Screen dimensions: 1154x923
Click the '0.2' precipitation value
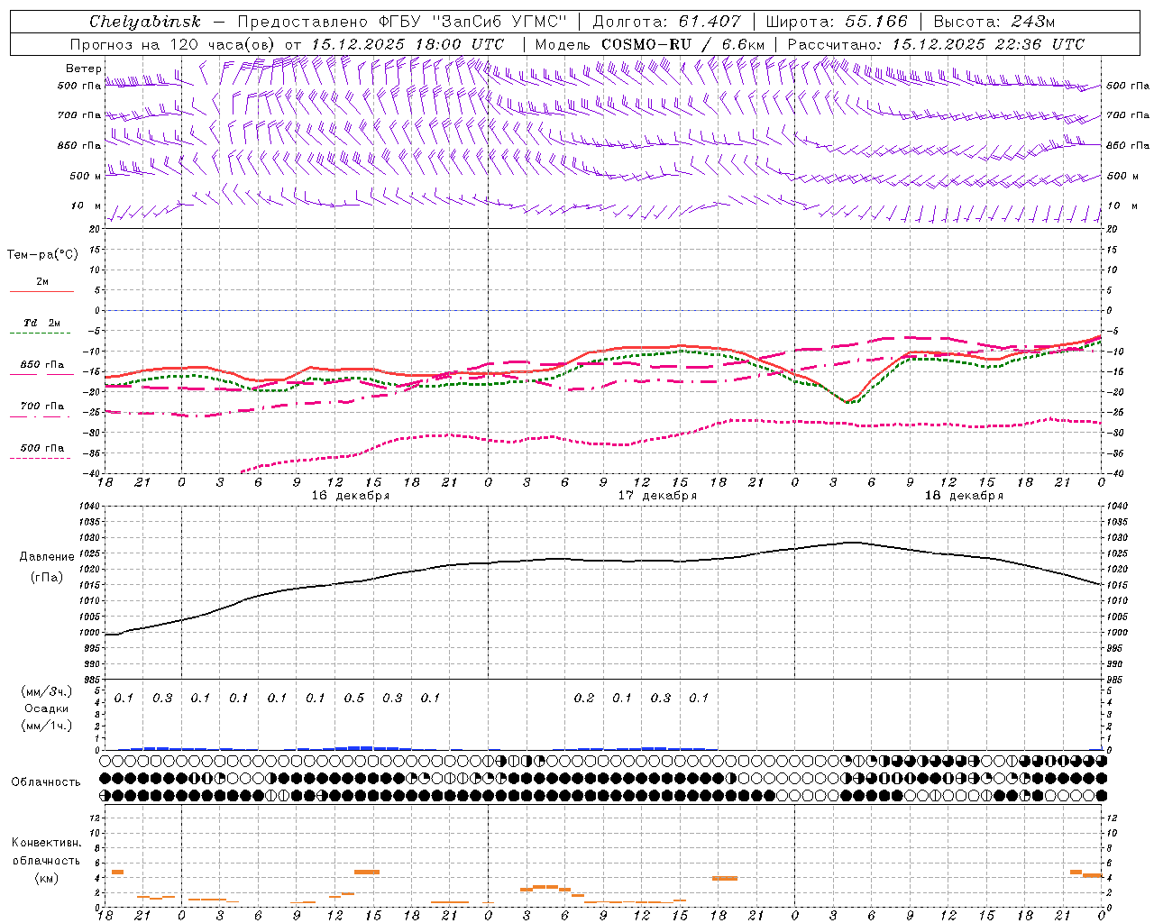point(584,698)
